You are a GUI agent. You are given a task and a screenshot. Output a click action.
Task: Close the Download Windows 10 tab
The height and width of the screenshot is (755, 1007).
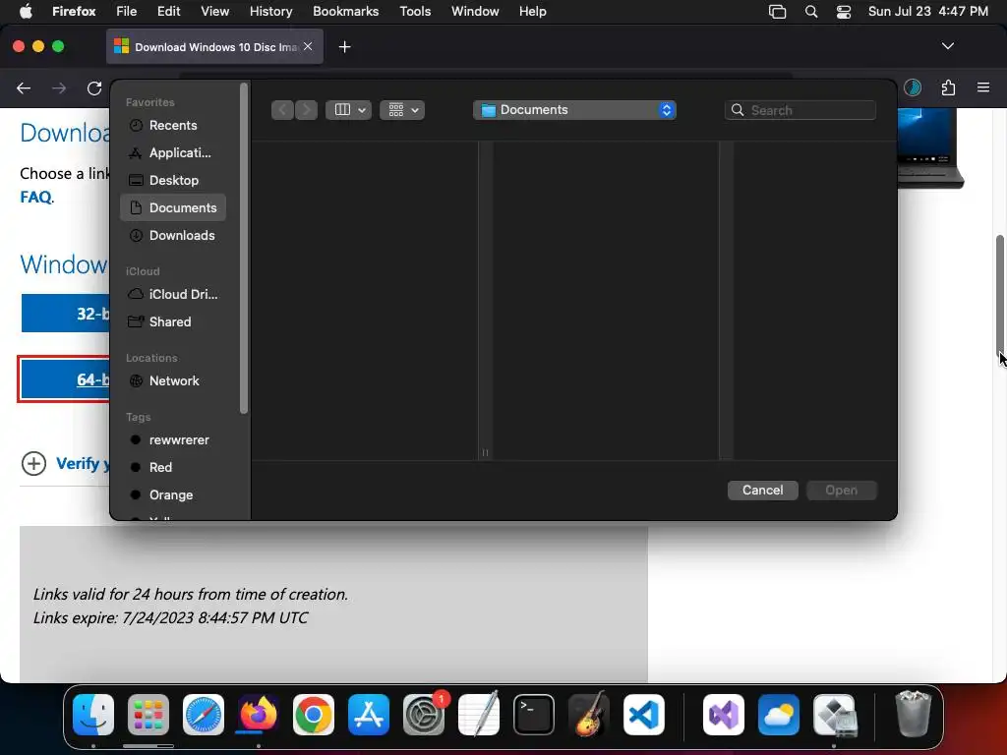pos(308,46)
